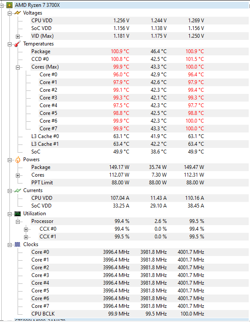
Task: Click the 46.4 °C package minimum value
Action: (x=159, y=51)
